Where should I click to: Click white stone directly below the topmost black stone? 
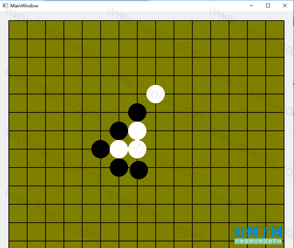tap(137, 131)
